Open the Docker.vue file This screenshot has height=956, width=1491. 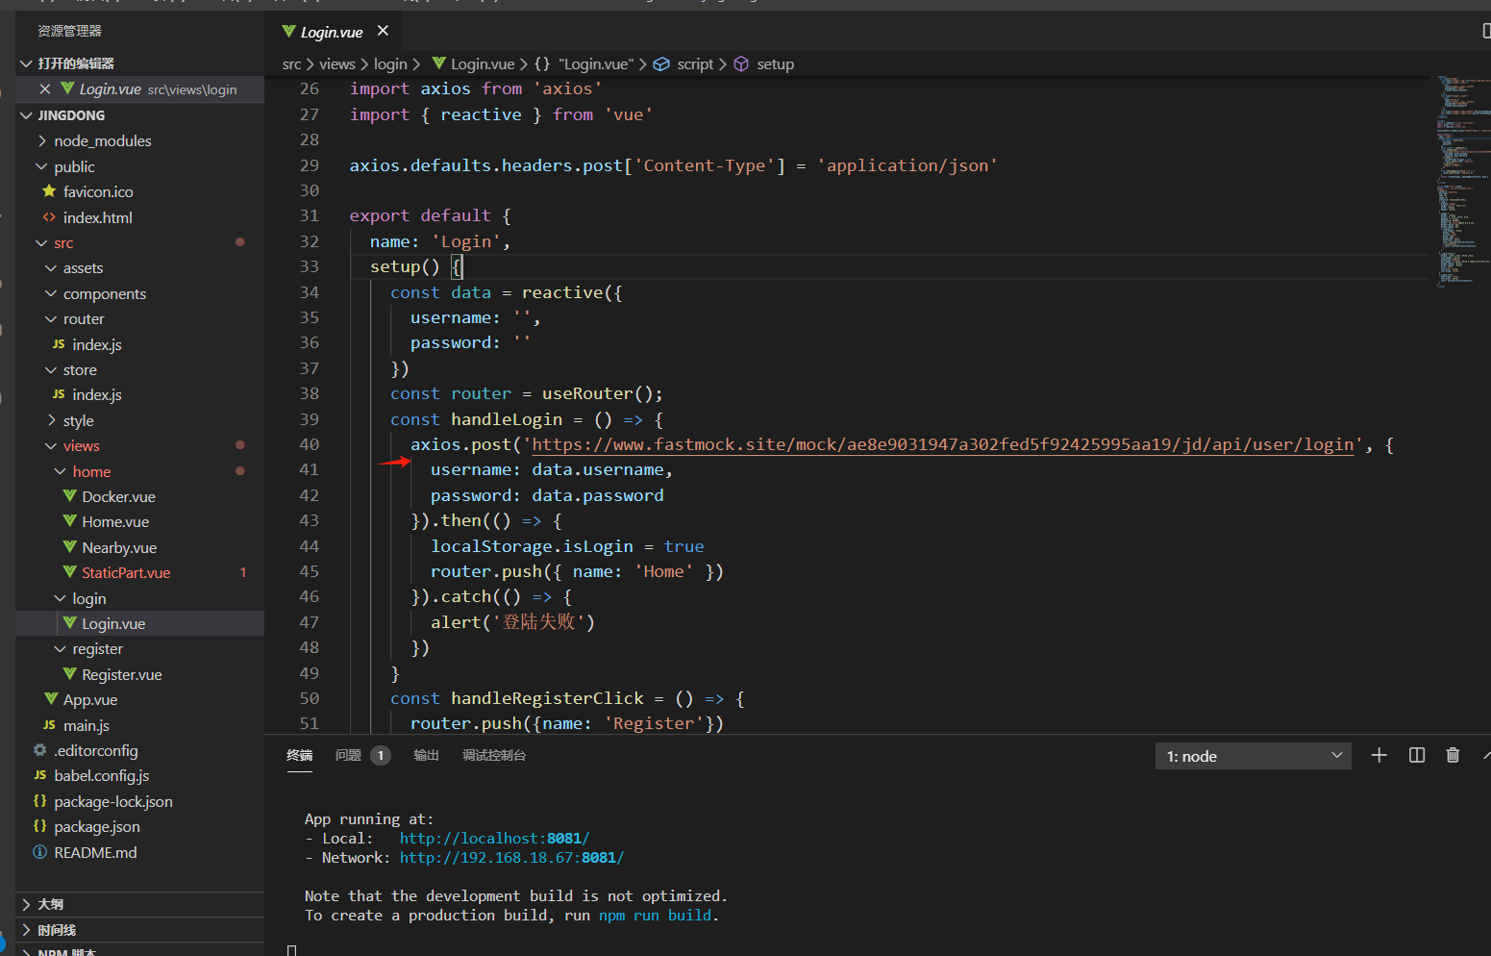coord(118,497)
